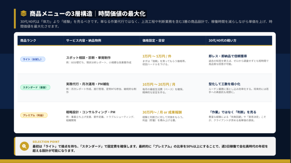Click the stacked layers icon beside the title

click(x=24, y=13)
